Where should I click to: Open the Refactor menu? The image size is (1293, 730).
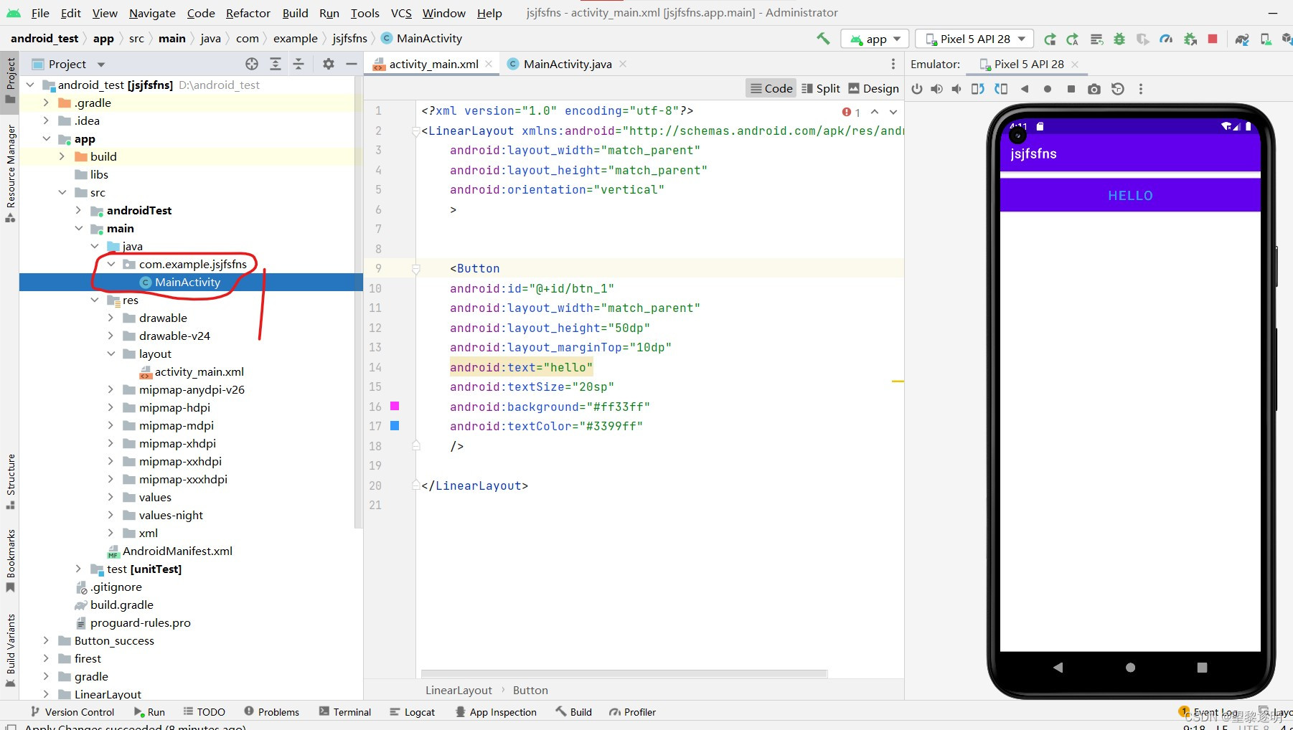pos(248,13)
